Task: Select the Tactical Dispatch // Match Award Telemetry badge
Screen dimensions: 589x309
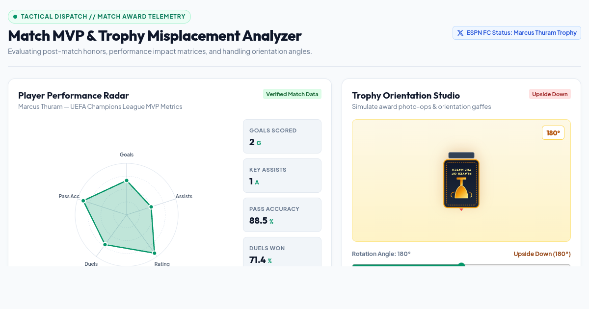Action: pyautogui.click(x=99, y=17)
